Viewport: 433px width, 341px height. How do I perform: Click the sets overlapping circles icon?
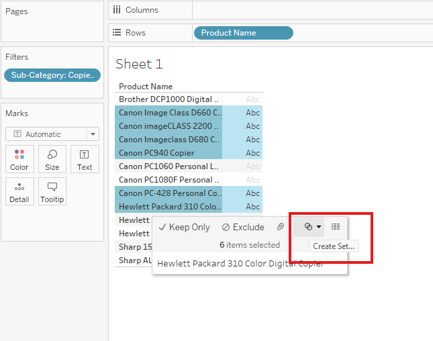pos(308,227)
